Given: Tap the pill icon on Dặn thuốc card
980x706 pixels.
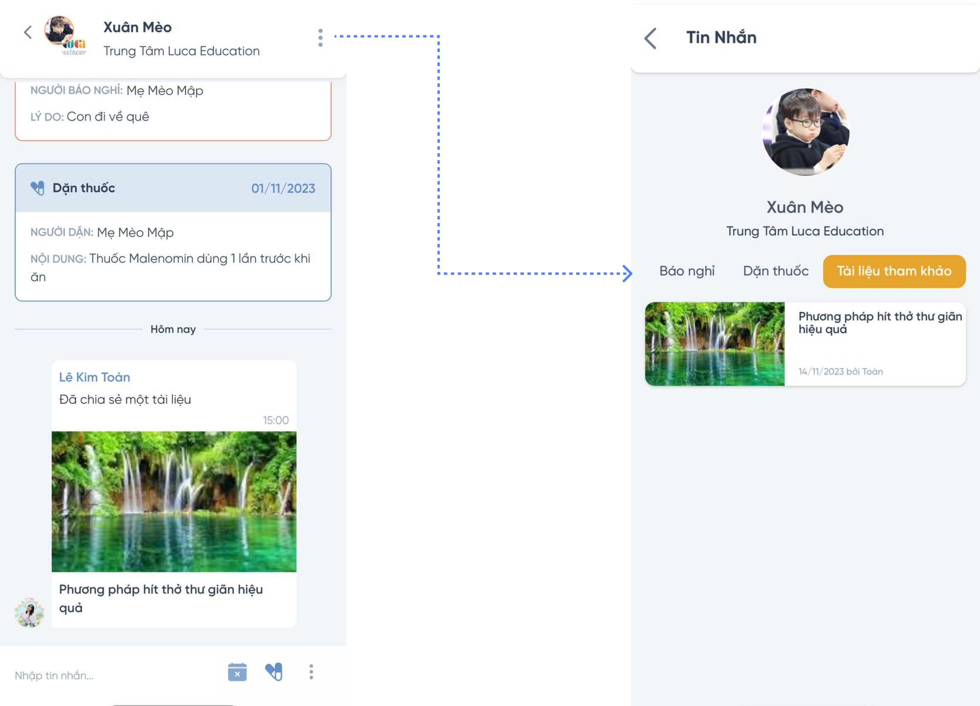Looking at the screenshot, I should (x=37, y=188).
